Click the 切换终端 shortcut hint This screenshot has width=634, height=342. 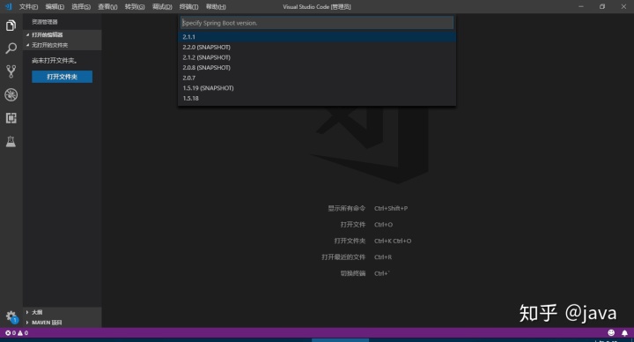pyautogui.click(x=365, y=273)
